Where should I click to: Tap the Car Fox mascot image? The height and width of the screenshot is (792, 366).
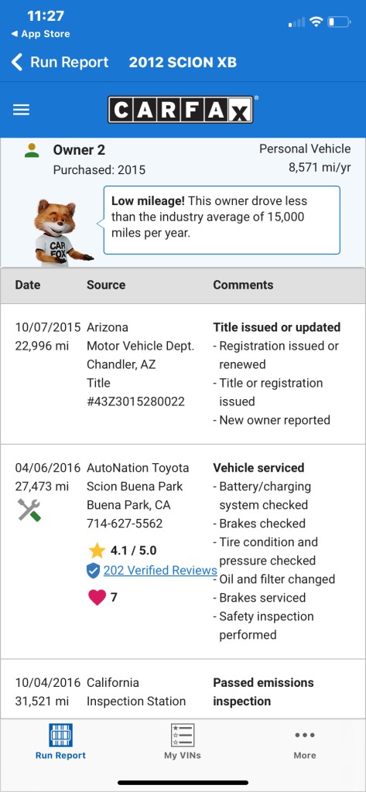click(61, 232)
